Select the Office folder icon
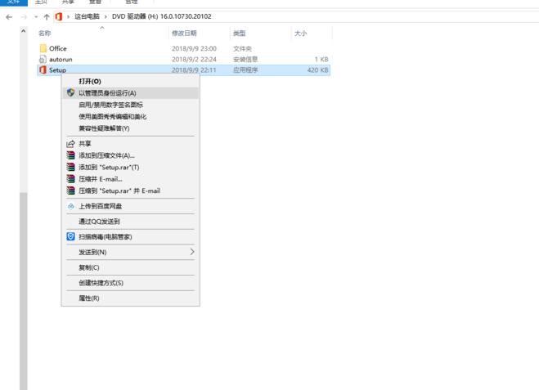 (x=43, y=48)
